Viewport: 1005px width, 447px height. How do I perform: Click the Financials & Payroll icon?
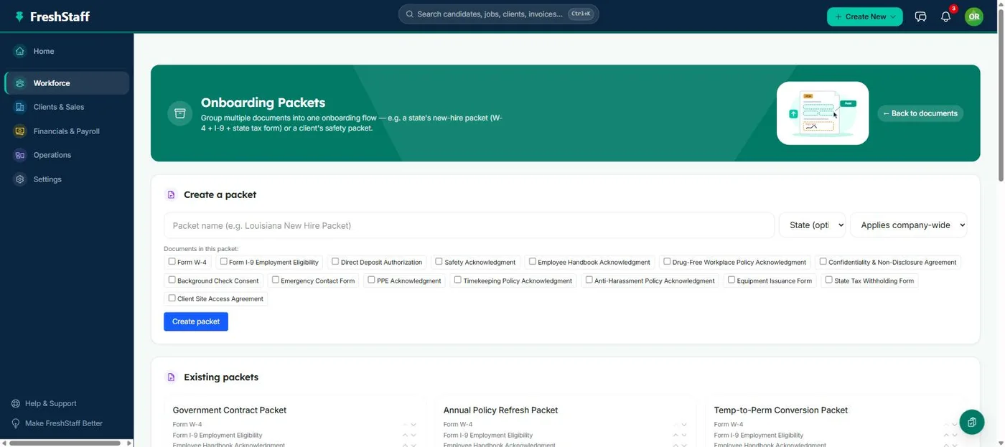click(x=20, y=131)
